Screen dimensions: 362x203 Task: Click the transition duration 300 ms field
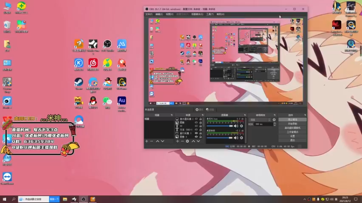263,125
